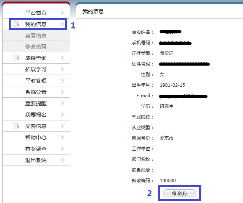This screenshot has width=243, height=203.
Task: Open 修改密码 submenu entry
Action: (36, 47)
